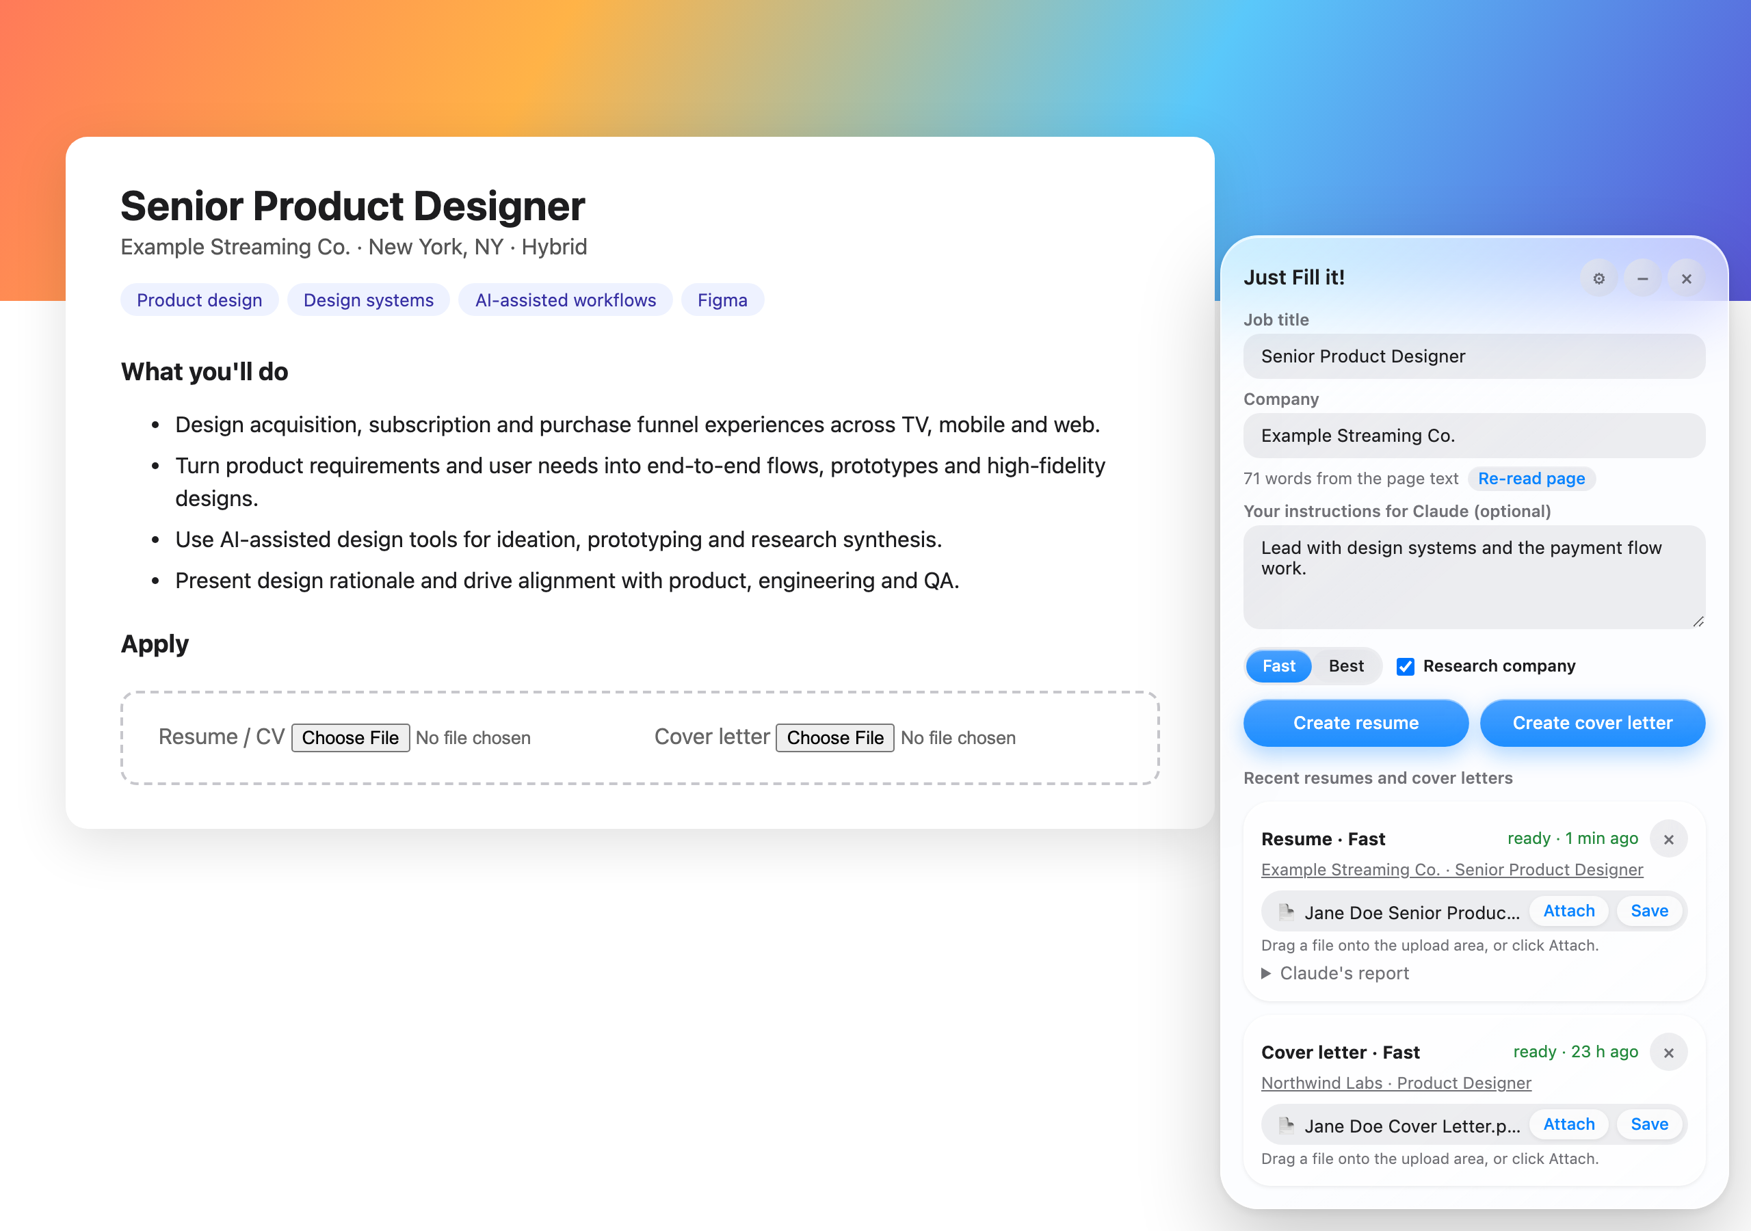Click the Product design tag

point(199,300)
